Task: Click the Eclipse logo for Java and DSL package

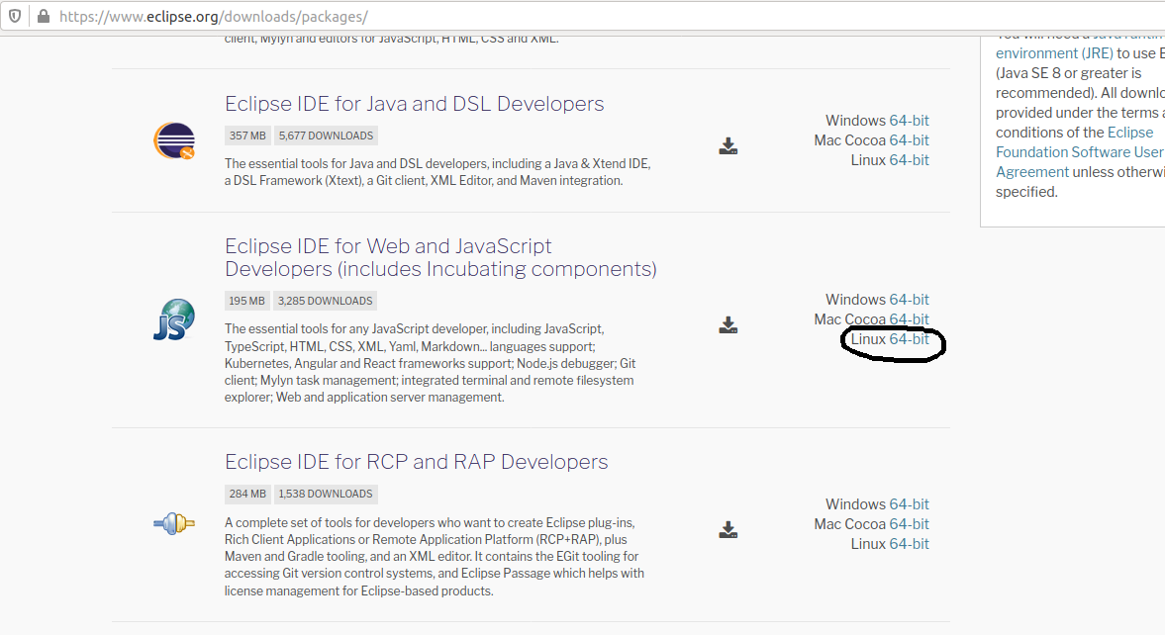Action: click(174, 141)
